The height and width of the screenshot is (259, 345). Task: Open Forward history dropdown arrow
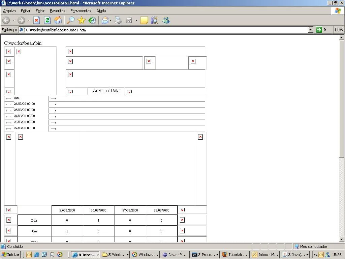click(x=29, y=21)
